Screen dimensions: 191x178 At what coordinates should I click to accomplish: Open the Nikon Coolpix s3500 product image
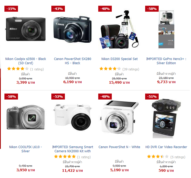click(x=26, y=29)
